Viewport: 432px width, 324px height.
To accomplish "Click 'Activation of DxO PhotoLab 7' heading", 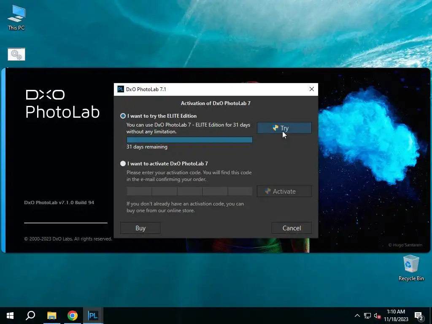I will tap(216, 103).
